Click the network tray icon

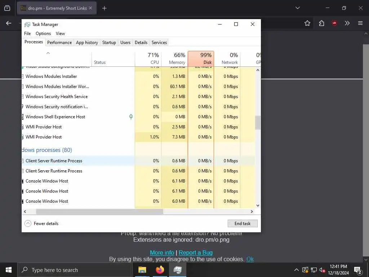(x=314, y=270)
